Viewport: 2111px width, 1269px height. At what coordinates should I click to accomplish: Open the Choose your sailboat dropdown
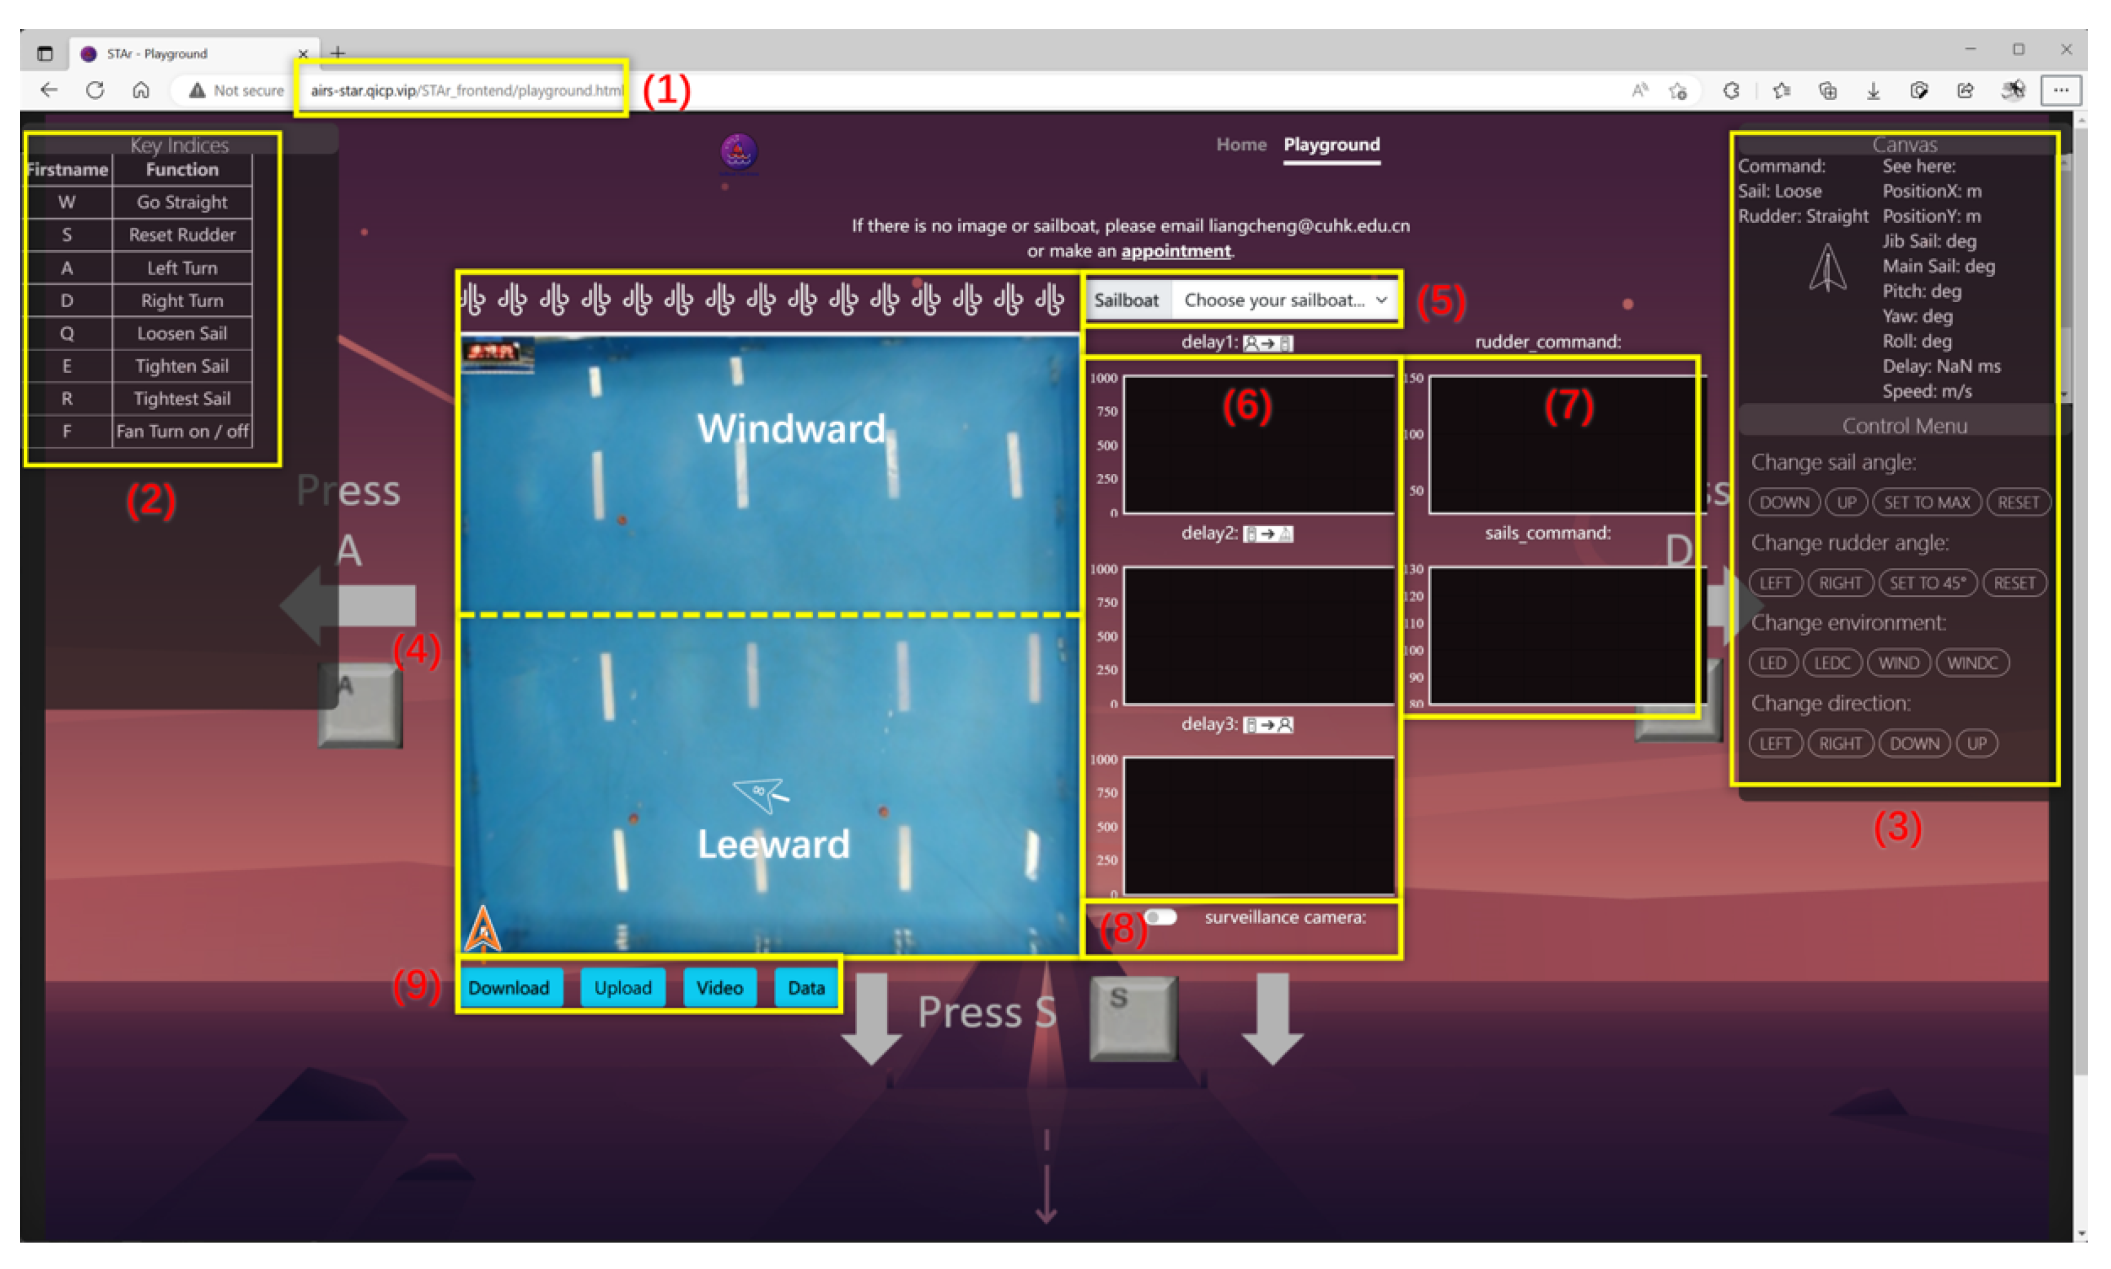pos(1283,300)
